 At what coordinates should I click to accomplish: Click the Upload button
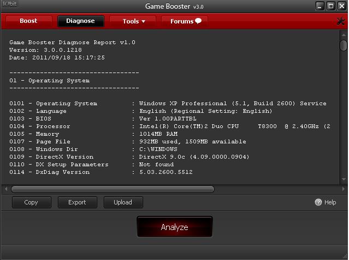[x=123, y=202]
